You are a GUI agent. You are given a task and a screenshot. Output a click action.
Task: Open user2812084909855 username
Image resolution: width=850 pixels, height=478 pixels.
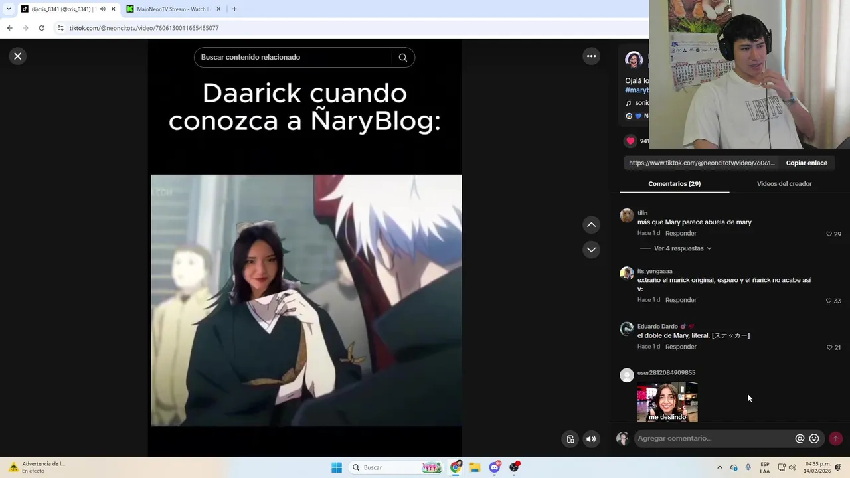666,373
